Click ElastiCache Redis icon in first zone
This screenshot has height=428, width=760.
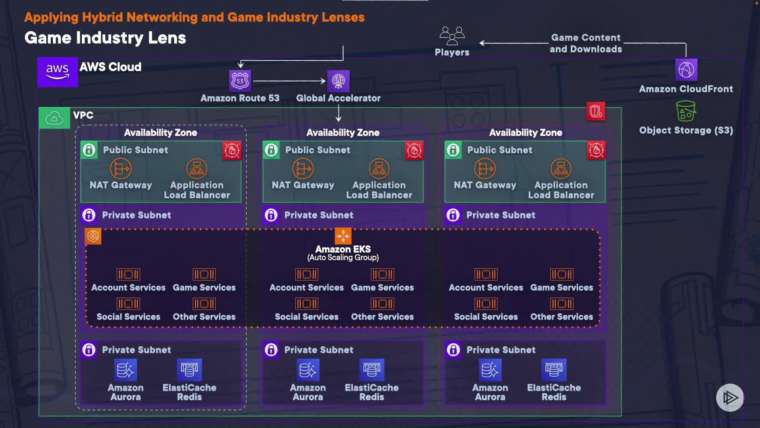tap(189, 370)
